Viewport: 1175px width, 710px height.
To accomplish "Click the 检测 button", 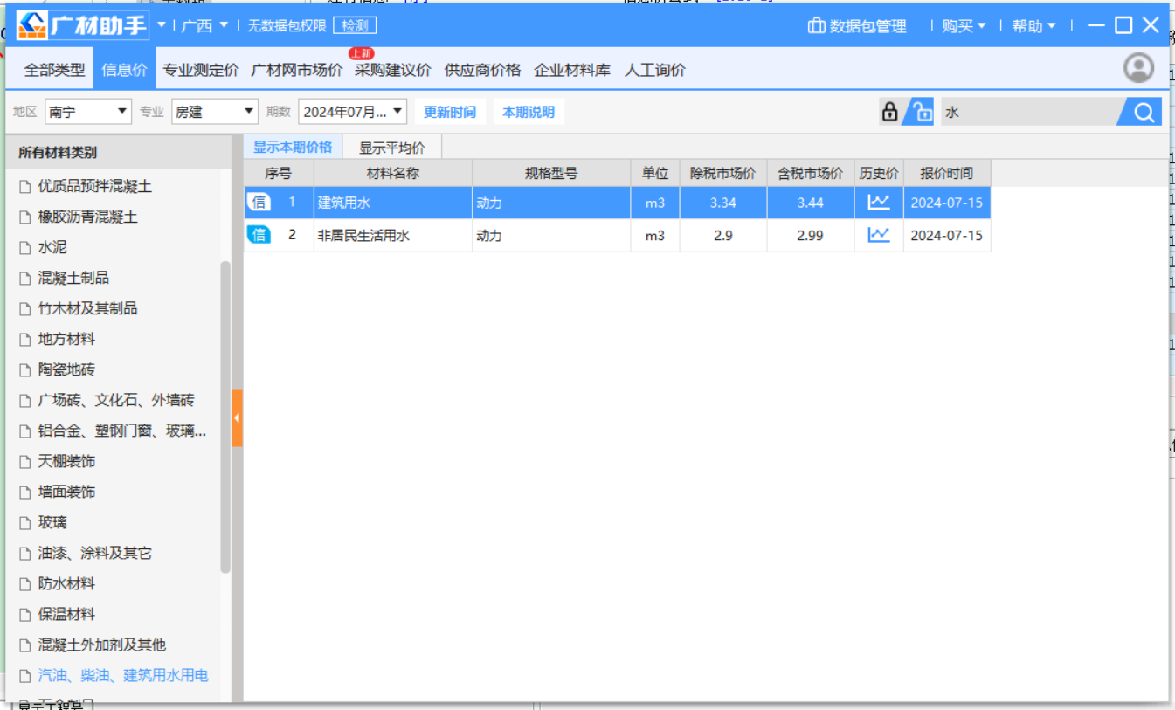I will pos(355,26).
